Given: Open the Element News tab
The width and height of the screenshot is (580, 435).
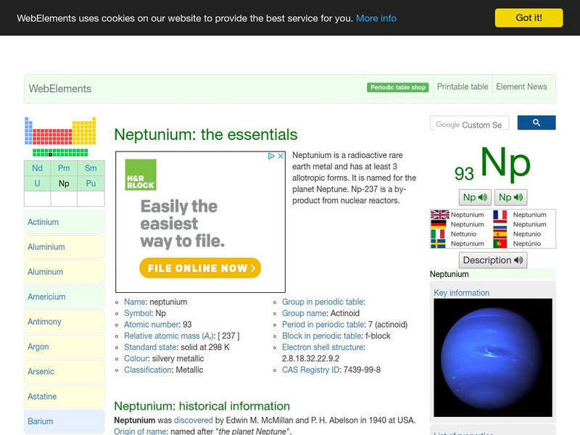Looking at the screenshot, I should (x=521, y=86).
